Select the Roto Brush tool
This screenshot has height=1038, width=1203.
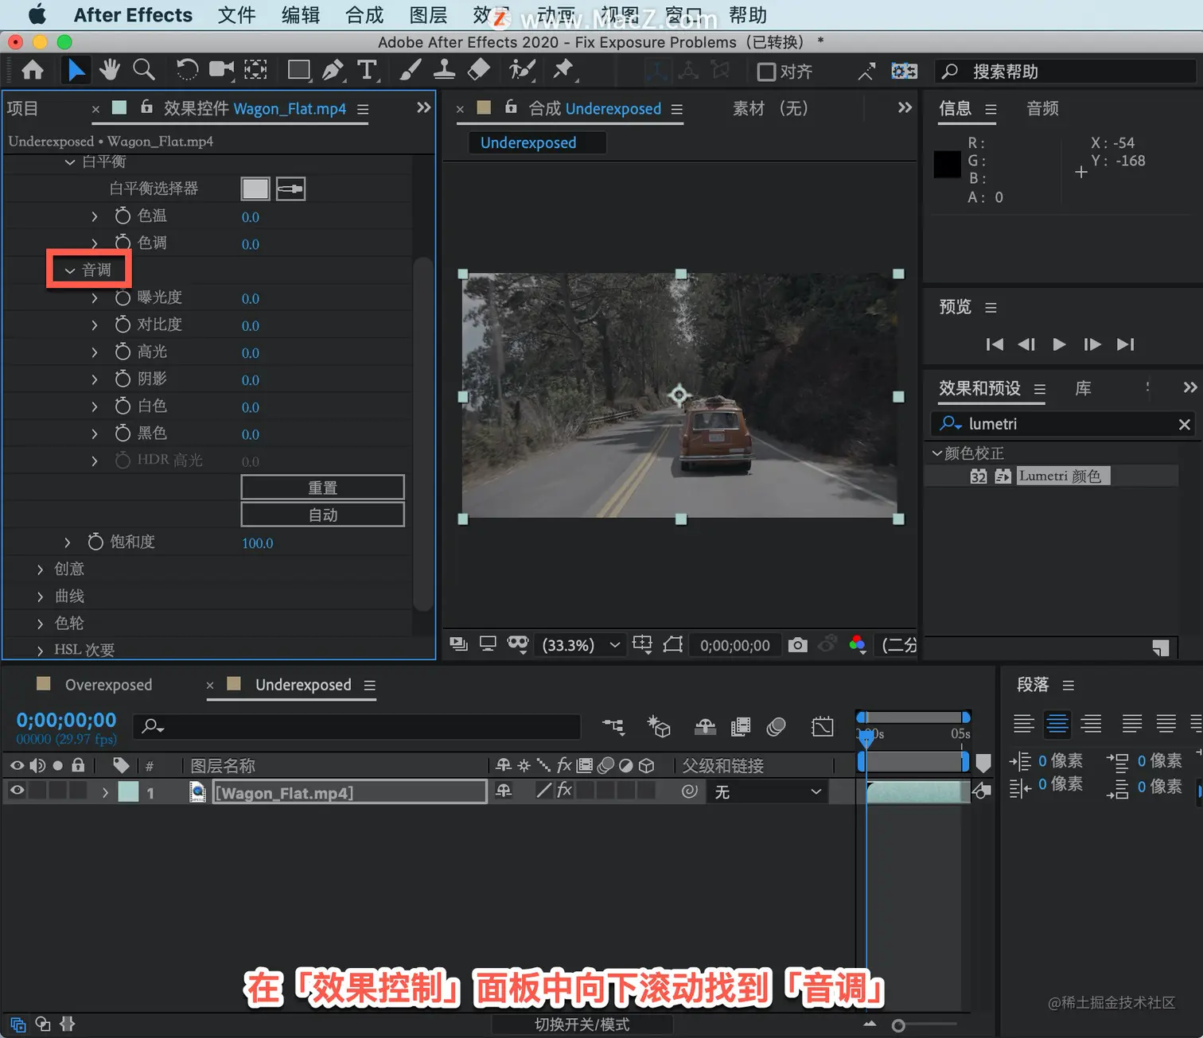coord(522,70)
